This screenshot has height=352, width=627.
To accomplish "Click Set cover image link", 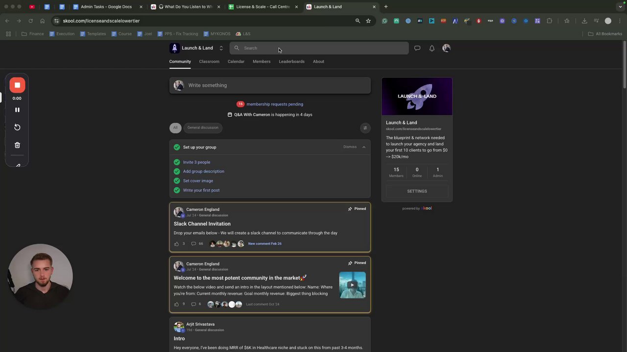I will [198, 181].
